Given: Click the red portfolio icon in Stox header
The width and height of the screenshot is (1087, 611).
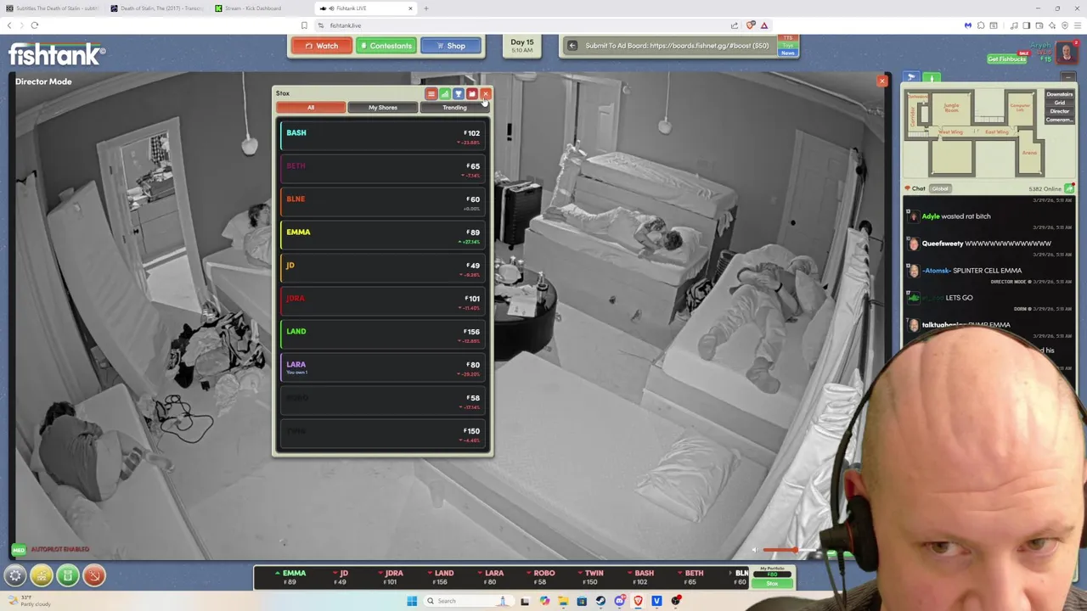Looking at the screenshot, I should coord(472,93).
